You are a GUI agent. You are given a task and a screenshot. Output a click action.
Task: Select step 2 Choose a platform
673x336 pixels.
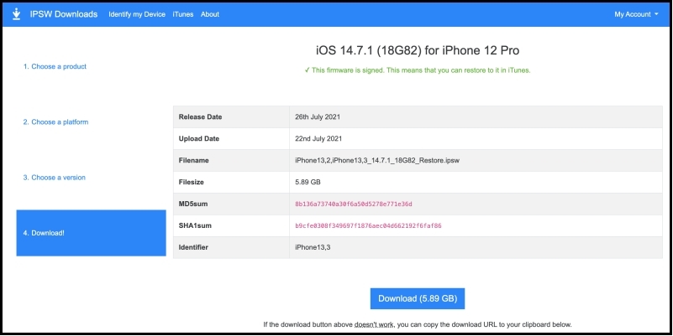click(55, 122)
